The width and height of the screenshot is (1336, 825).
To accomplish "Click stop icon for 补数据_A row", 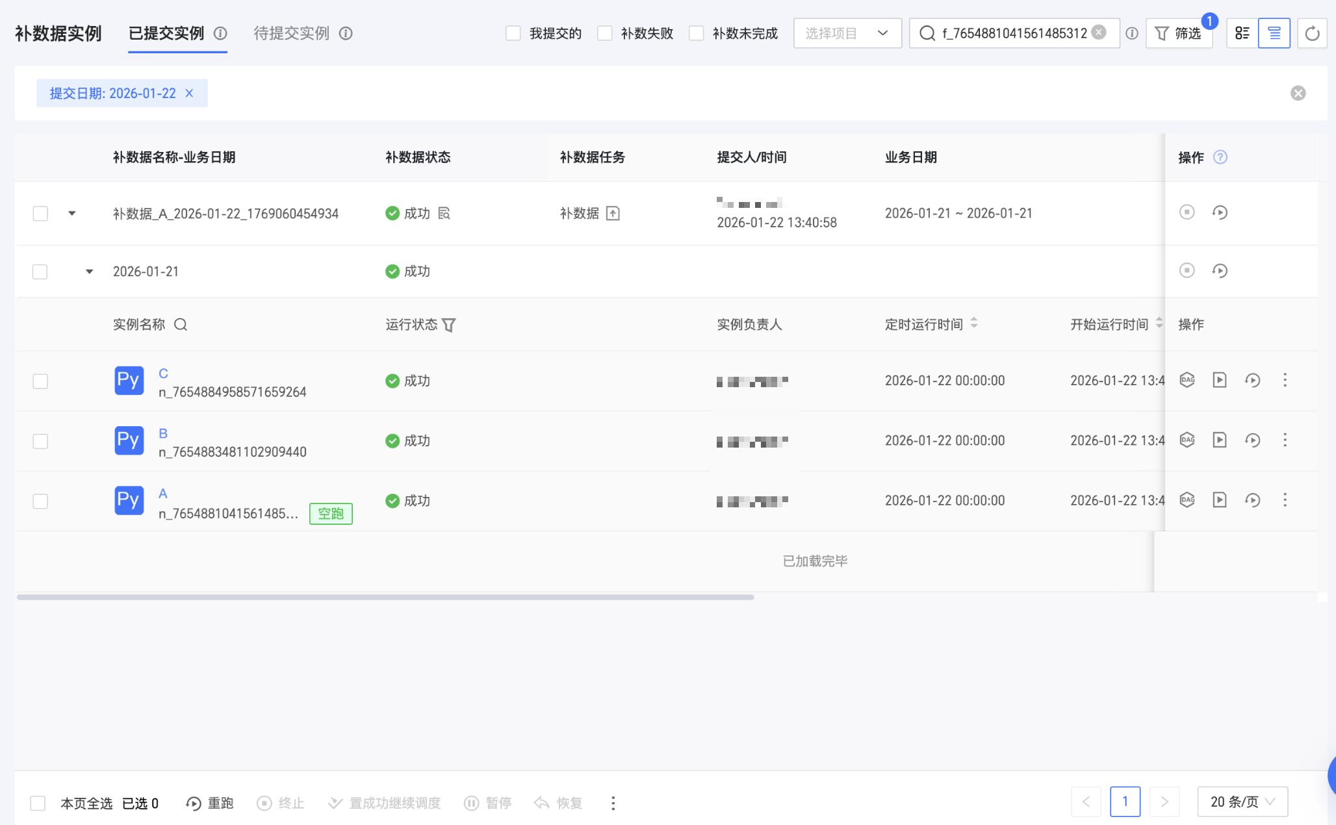I will point(1187,212).
